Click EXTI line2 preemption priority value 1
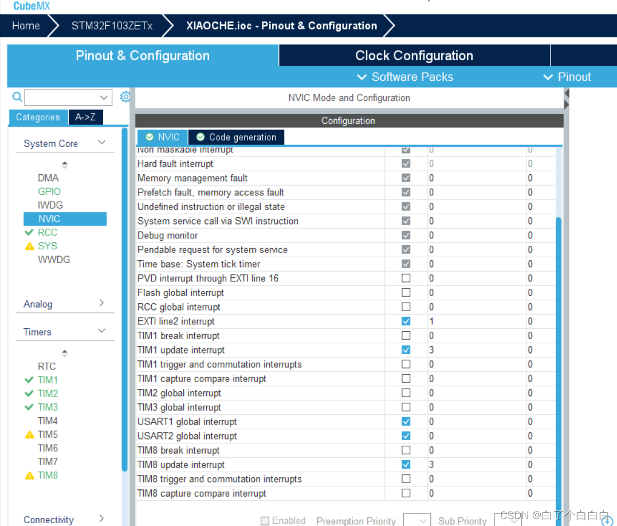Screen dimensions: 617x526 pyautogui.click(x=431, y=321)
